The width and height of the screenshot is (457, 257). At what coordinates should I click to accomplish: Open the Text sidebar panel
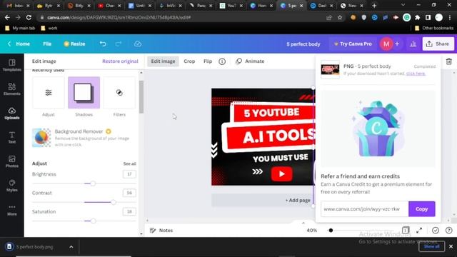(12, 137)
